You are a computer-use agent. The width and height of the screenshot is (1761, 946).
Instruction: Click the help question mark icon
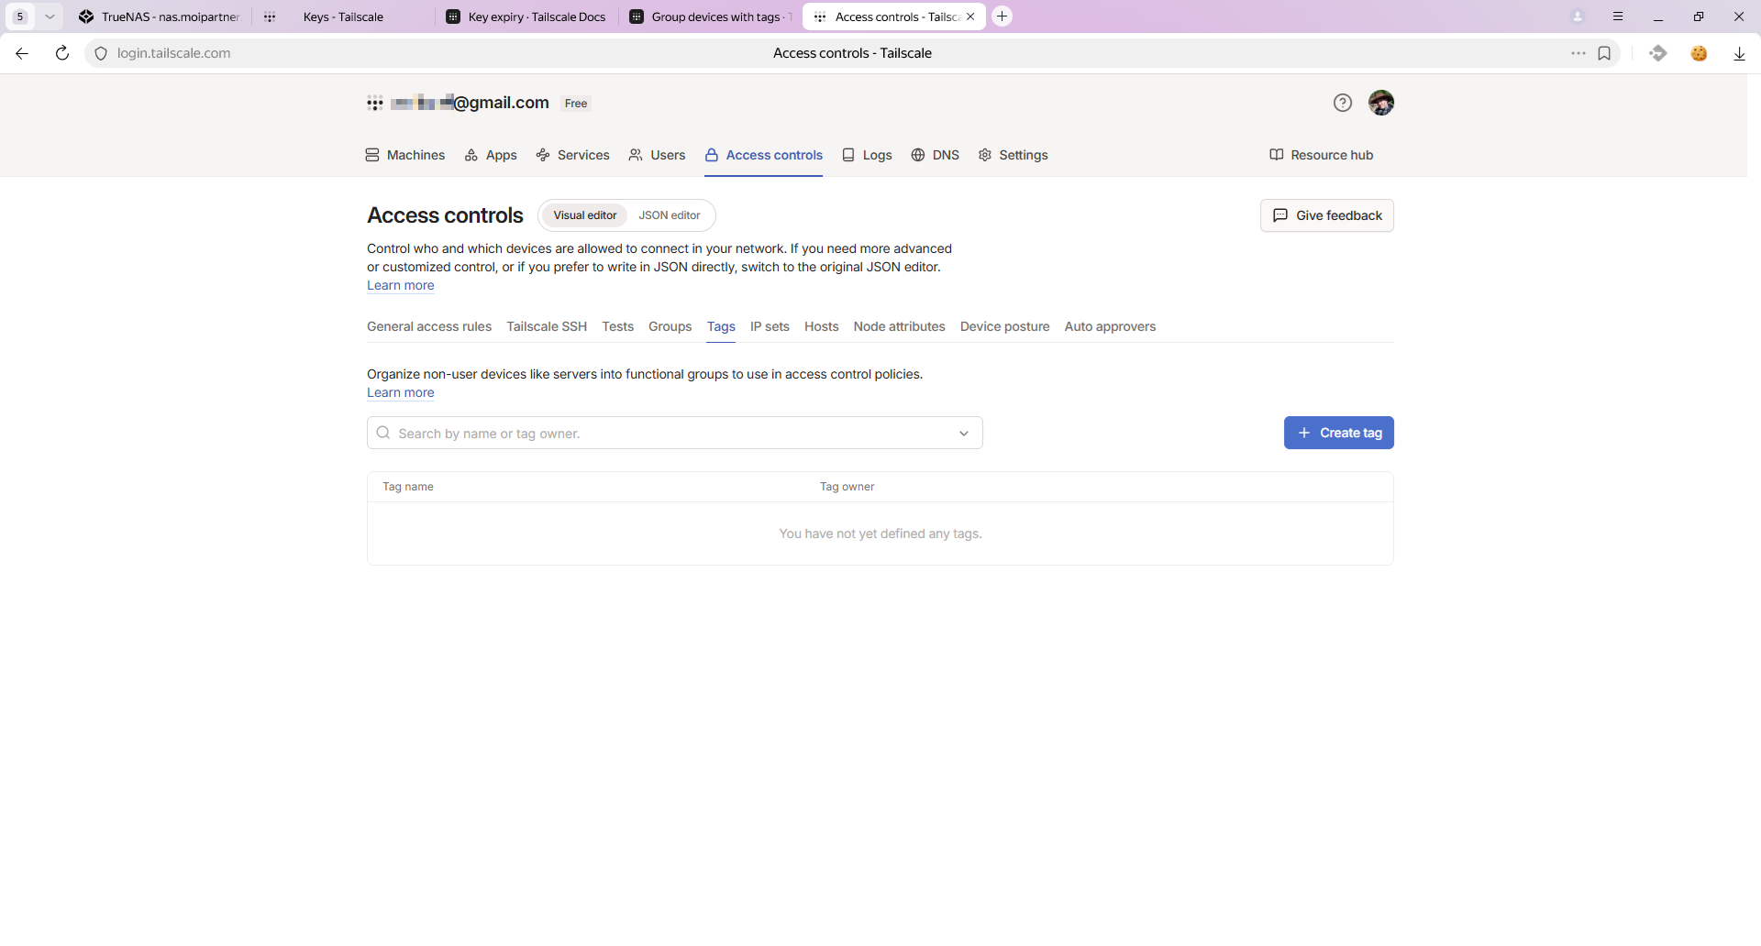[1342, 103]
